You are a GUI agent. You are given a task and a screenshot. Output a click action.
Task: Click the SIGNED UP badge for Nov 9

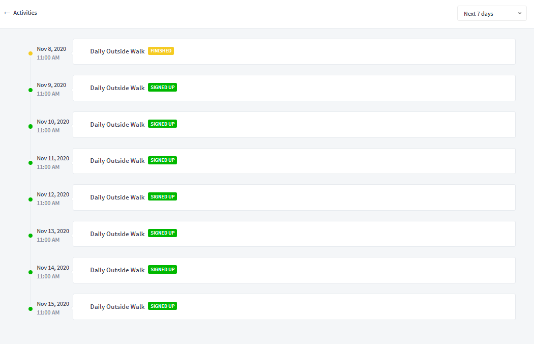coord(162,88)
